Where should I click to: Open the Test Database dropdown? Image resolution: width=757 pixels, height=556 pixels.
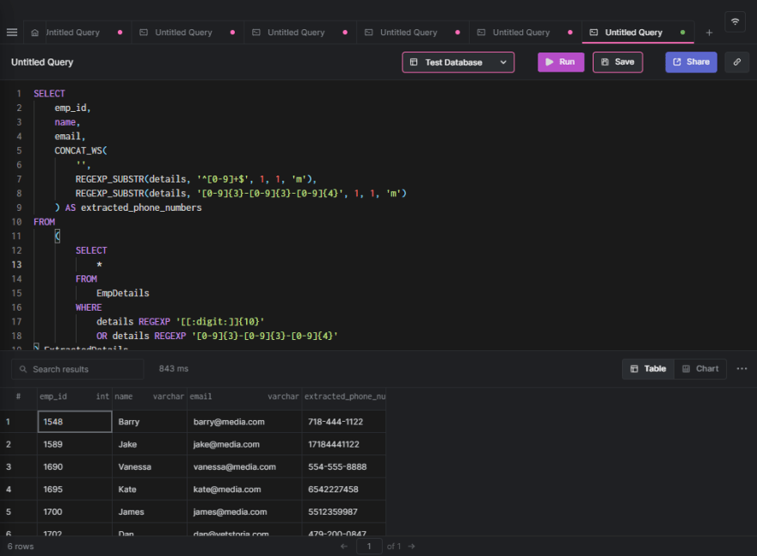(459, 62)
